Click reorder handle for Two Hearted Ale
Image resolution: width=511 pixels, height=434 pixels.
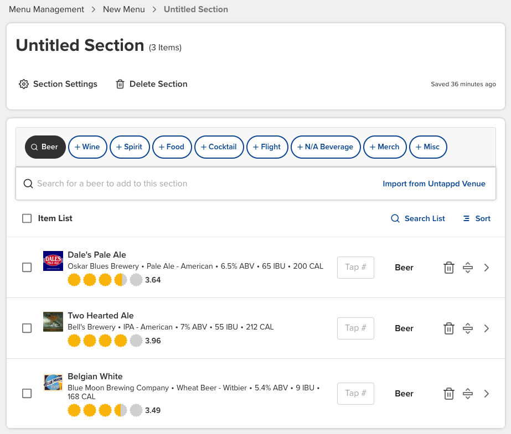[468, 328]
